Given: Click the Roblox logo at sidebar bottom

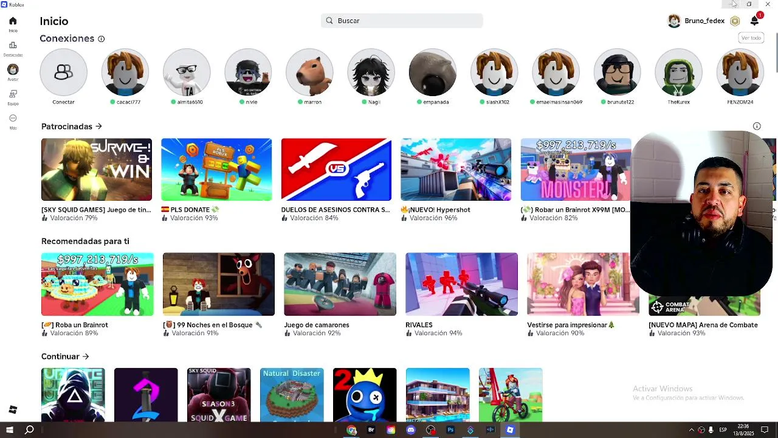Looking at the screenshot, I should pos(13,410).
